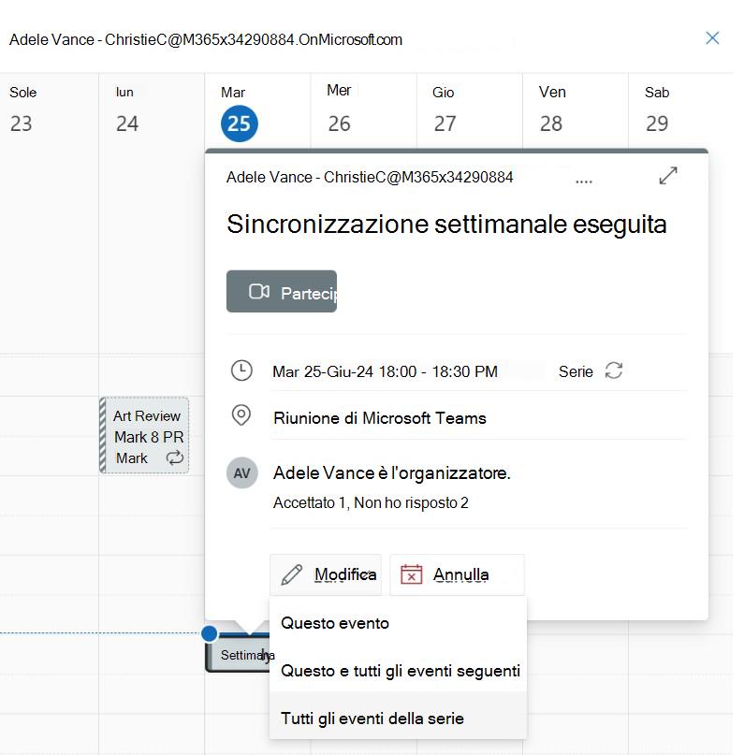Click the calendar cancel icon on Annulla

tap(411, 574)
